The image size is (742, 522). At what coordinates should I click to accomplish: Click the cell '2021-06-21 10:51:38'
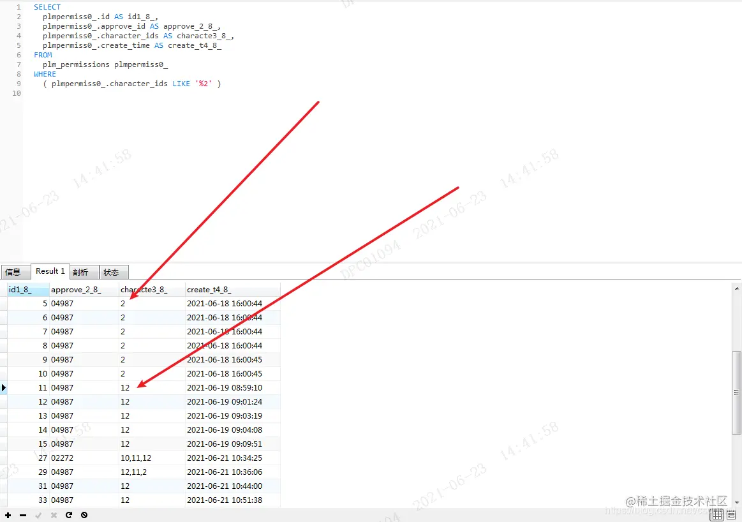tap(232, 500)
